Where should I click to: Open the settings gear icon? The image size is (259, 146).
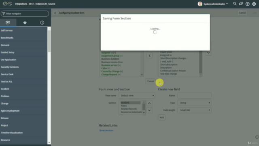tap(254, 4)
